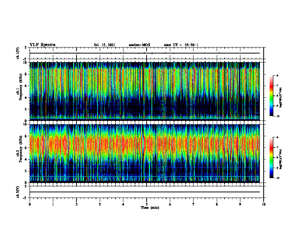The height and width of the screenshot is (229, 297).
Task: Click the ch.2 color bar unit label
Action: point(281,159)
